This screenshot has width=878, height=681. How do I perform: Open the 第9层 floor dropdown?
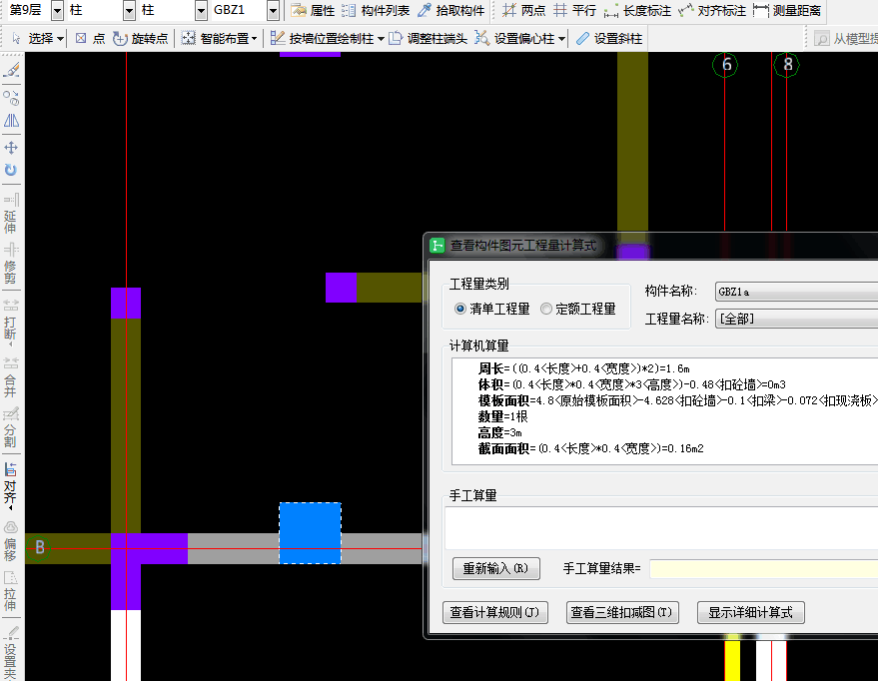57,11
